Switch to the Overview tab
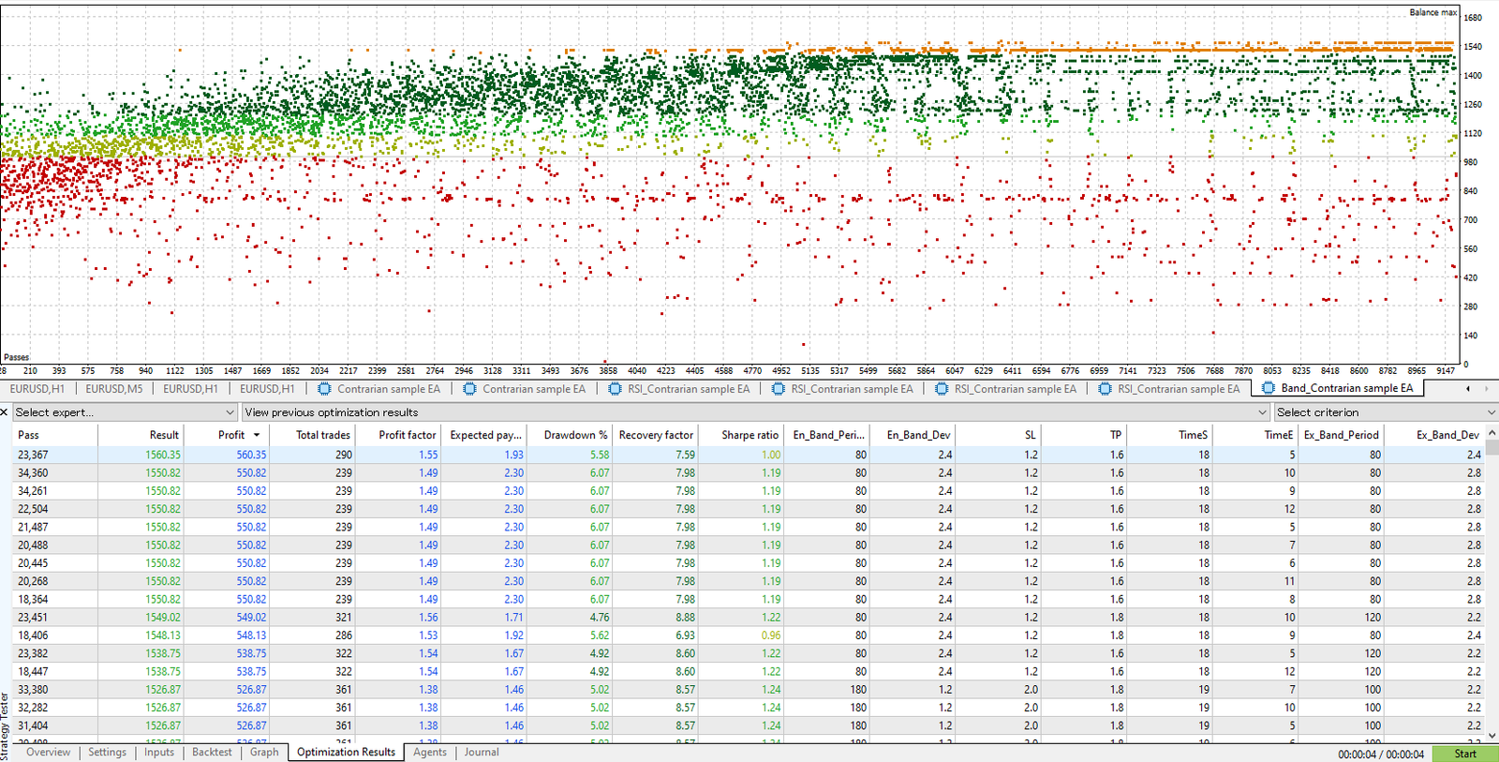 [48, 752]
